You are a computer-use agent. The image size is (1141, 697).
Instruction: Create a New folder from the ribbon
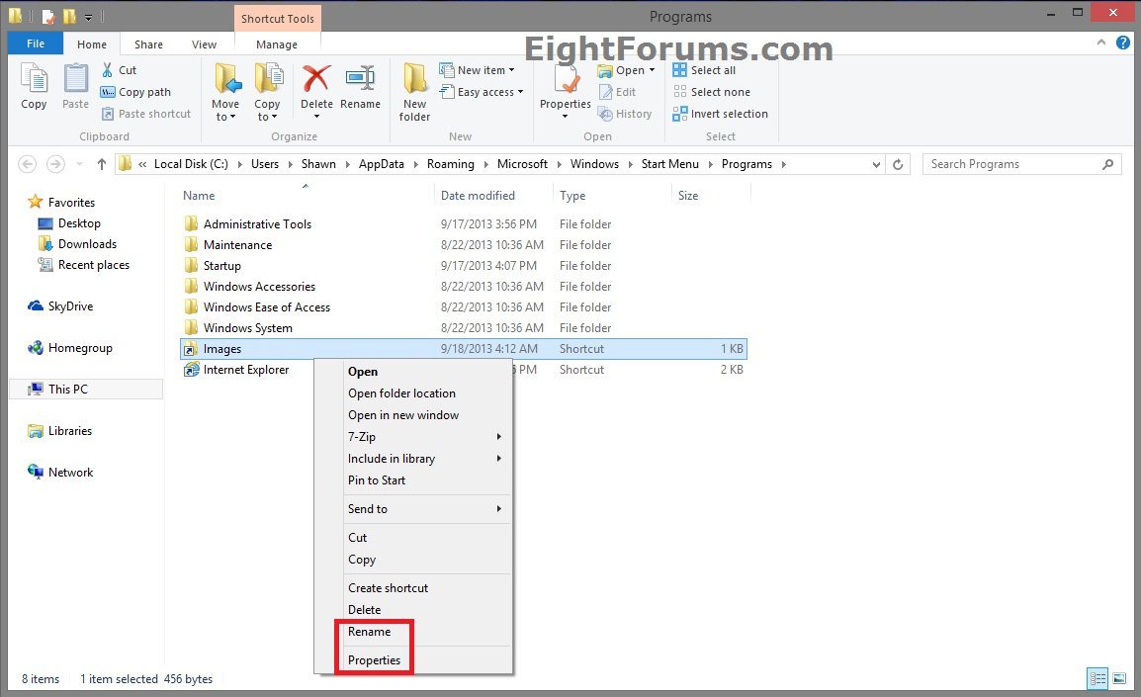[x=414, y=91]
